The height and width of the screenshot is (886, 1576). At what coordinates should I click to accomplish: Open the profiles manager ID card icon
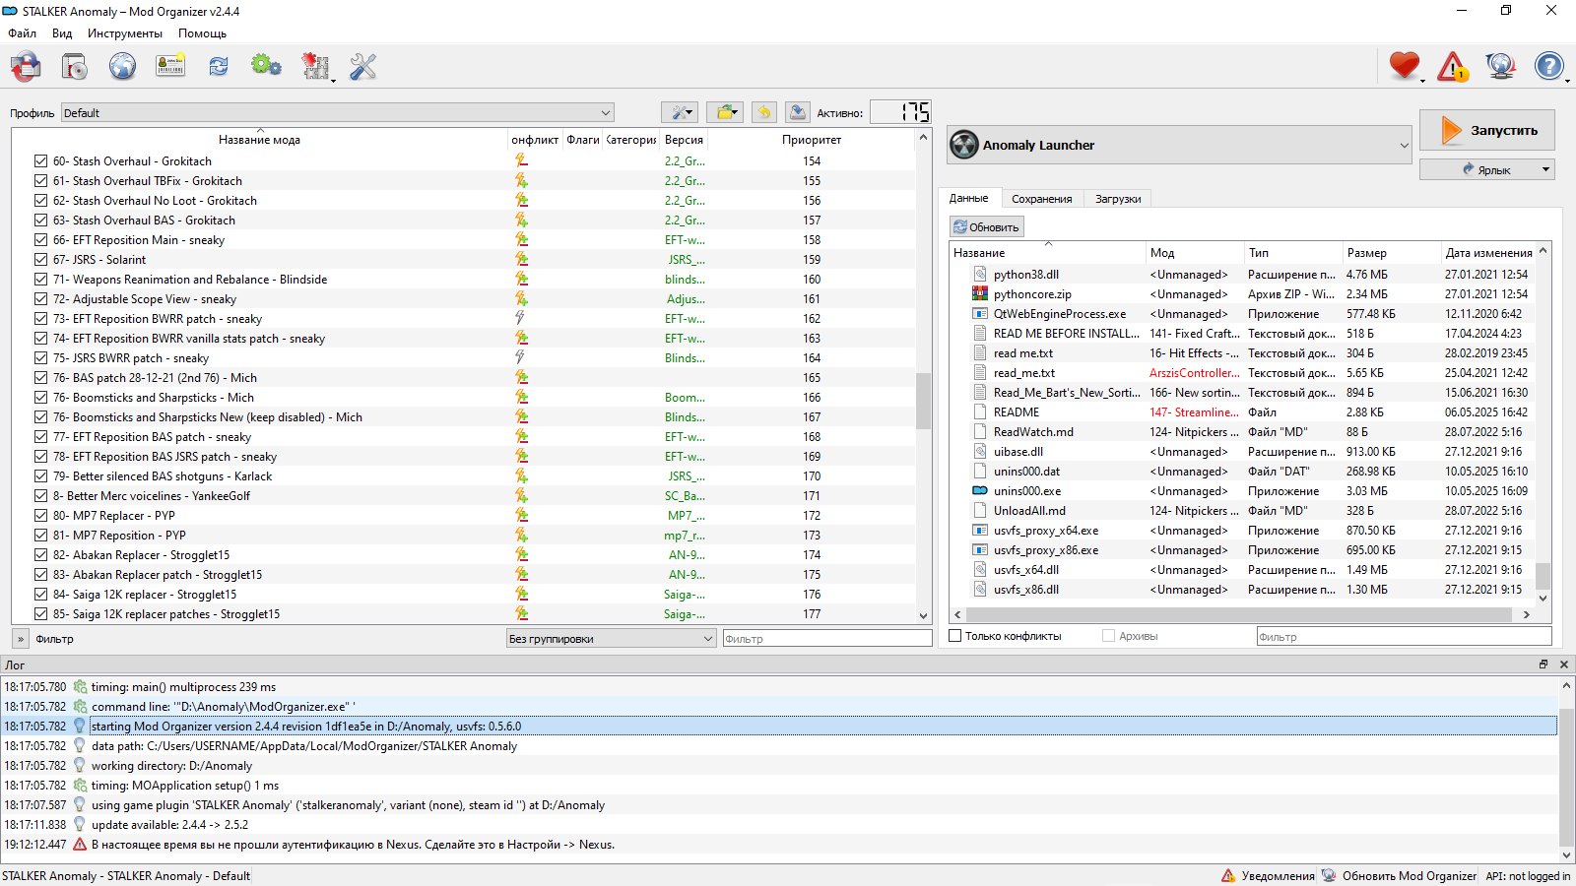click(x=170, y=67)
